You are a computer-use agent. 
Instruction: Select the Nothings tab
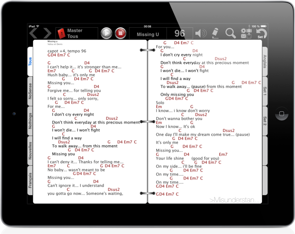30,121
